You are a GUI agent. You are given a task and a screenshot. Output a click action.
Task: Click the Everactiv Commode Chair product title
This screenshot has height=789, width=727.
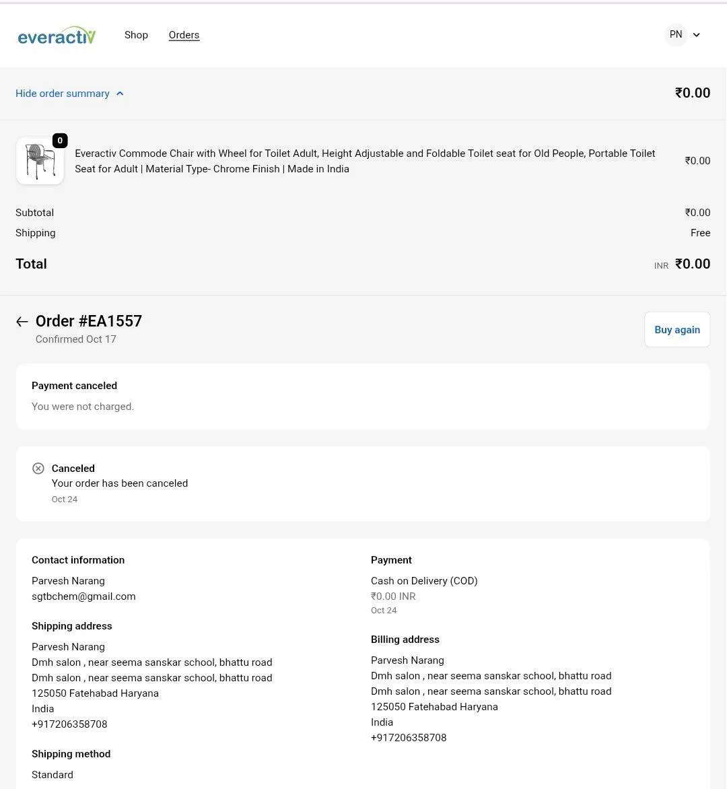pos(365,161)
